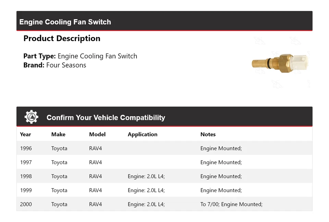
Task: Click the Engine 2.0L L4 cell for 1998
Action: (146, 176)
